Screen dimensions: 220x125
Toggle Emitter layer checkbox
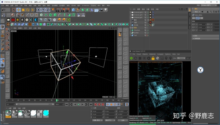pyautogui.click(x=145, y=33)
